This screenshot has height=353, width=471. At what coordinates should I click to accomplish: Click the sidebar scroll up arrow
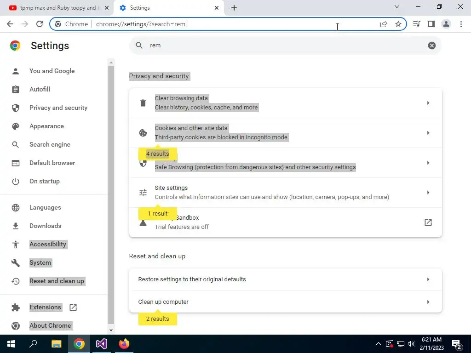[x=111, y=63]
